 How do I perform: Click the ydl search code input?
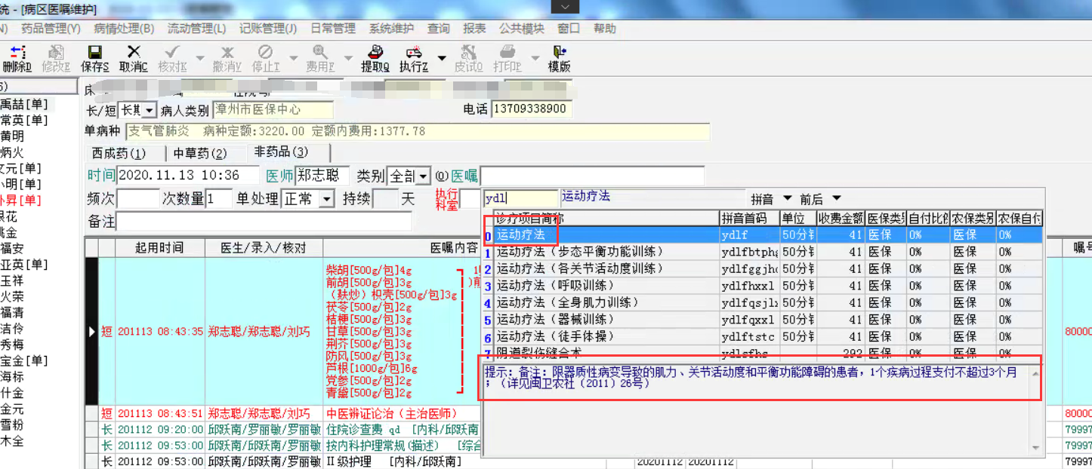(x=520, y=198)
